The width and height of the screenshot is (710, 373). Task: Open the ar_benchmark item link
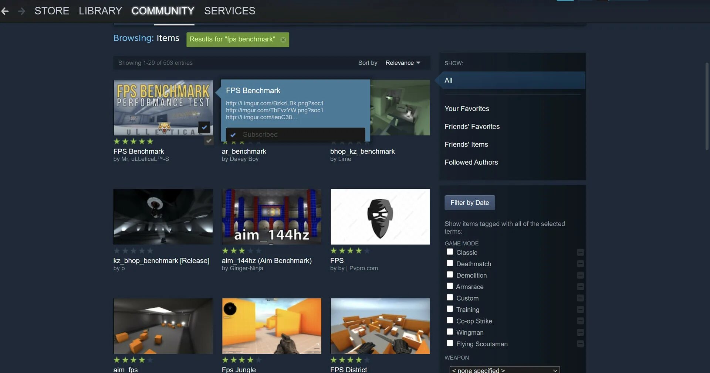244,151
